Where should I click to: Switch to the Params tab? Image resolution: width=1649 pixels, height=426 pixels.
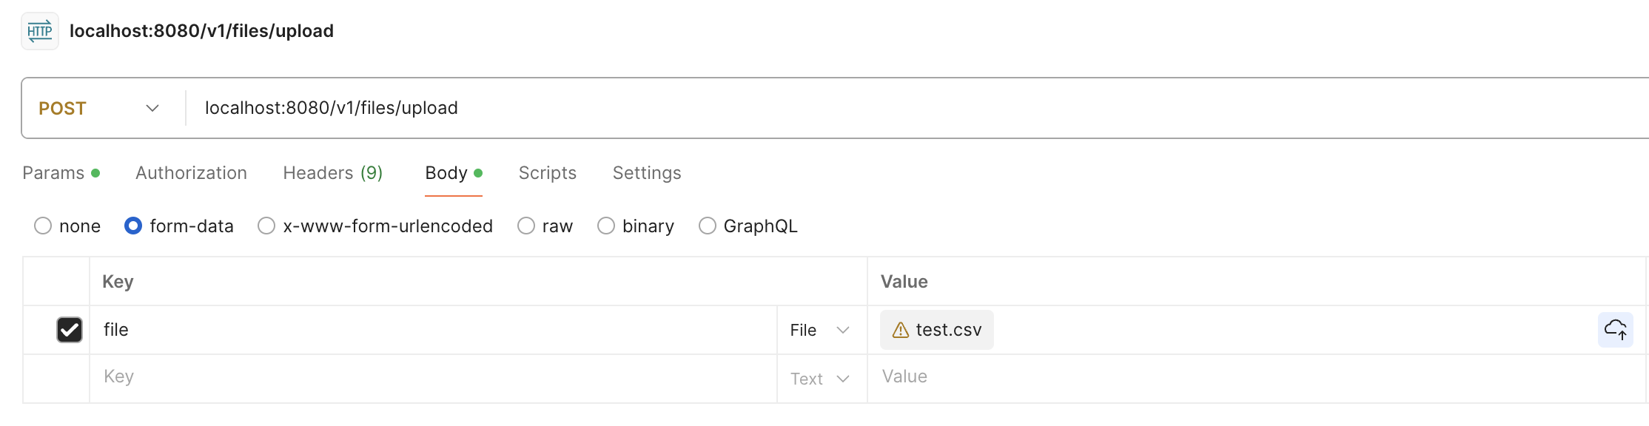pyautogui.click(x=53, y=173)
